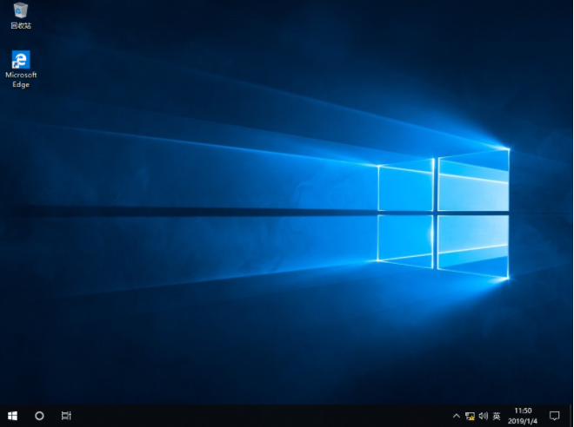Viewport: 574px width, 427px height.
Task: Click an empty area of the taskbar
Action: 261,417
